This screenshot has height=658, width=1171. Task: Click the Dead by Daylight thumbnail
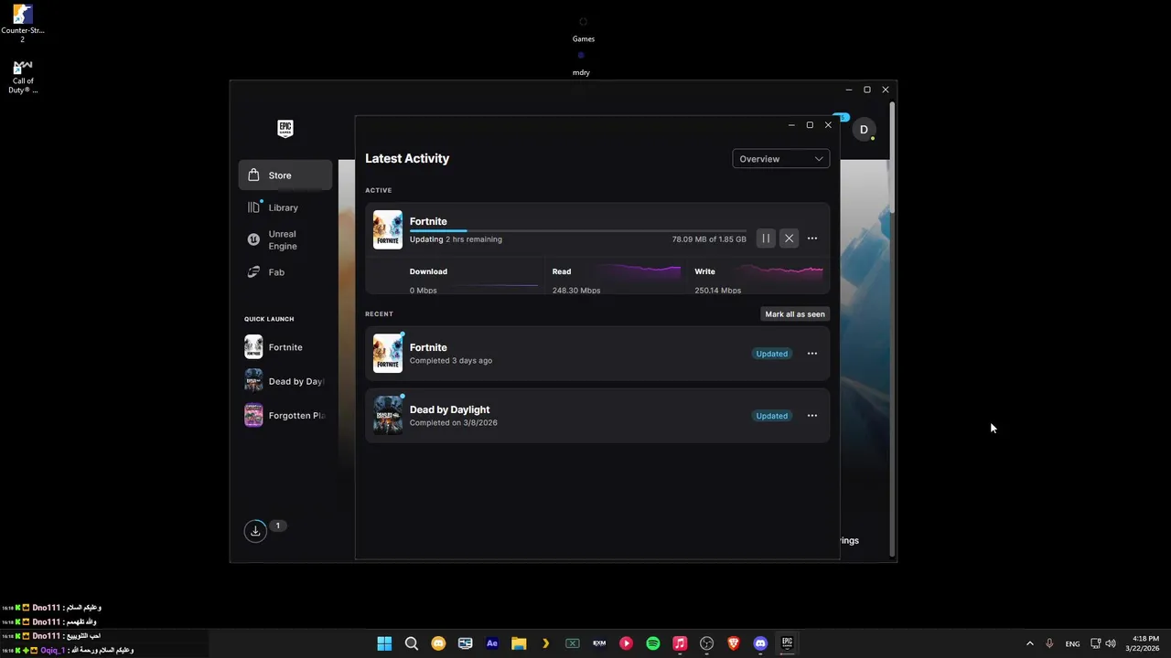388,415
